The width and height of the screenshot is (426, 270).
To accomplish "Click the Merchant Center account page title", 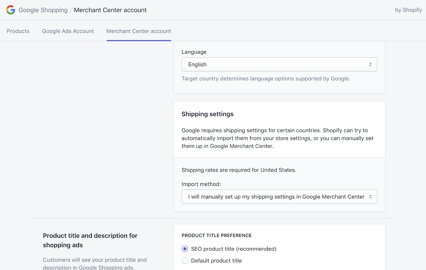I will click(x=110, y=10).
